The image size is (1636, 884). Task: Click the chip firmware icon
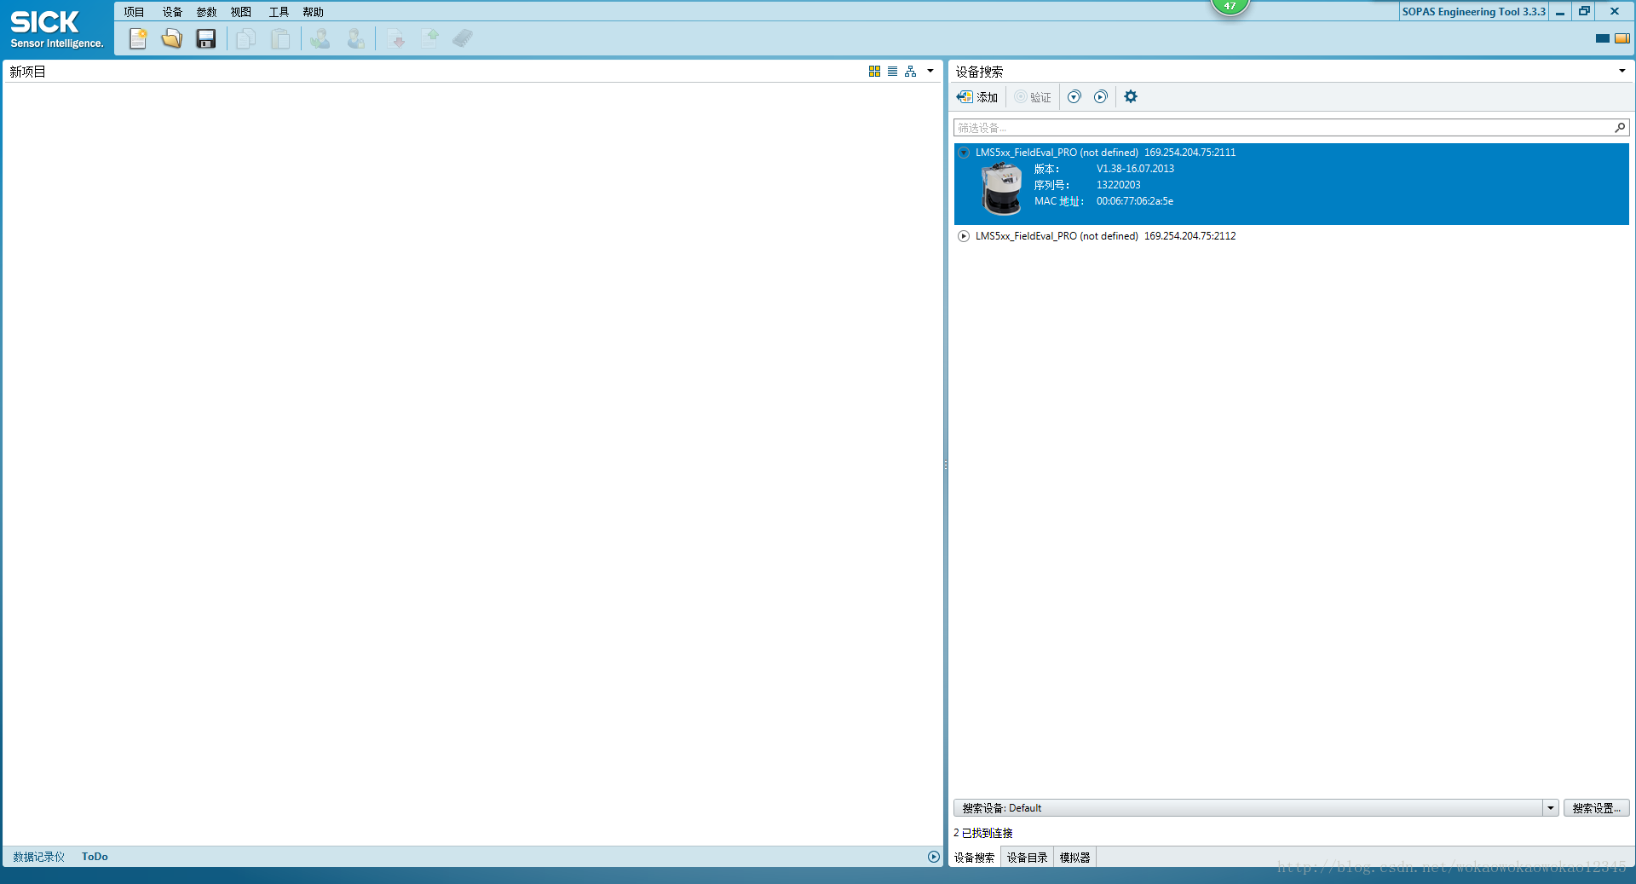(x=463, y=38)
